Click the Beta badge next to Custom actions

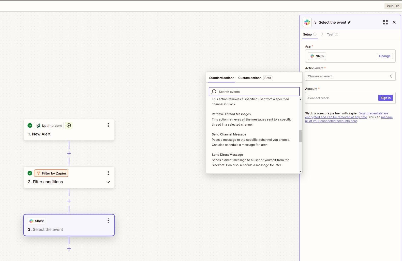tap(267, 78)
